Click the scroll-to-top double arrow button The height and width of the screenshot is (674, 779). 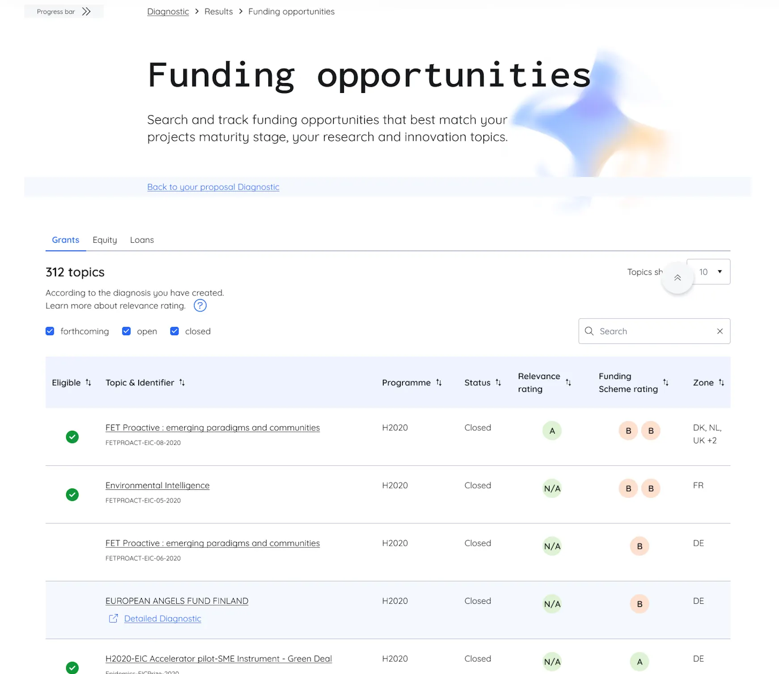[677, 278]
